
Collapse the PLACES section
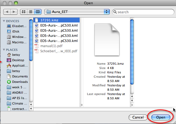pyautogui.click(x=4, y=50)
